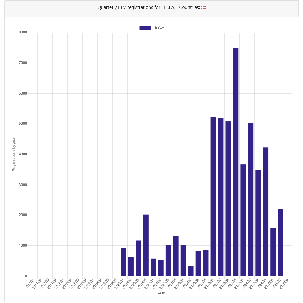Click the 2024Q3 bar
This screenshot has width=303, height=303.
(x=258, y=223)
